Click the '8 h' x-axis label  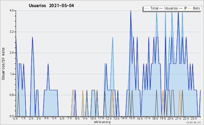point(77,118)
